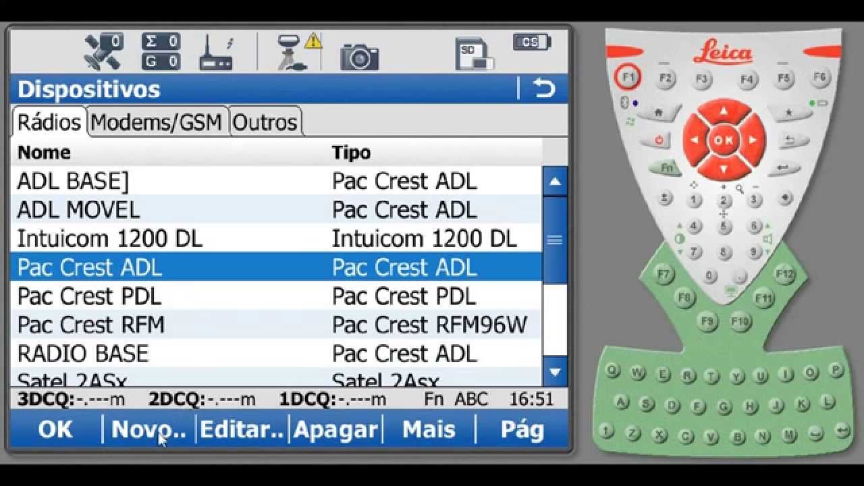Click the red OK key on the navigation pad
Viewport: 864px width, 486px height.
[x=724, y=140]
